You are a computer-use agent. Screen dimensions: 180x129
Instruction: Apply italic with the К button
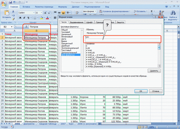click(x=24, y=18)
